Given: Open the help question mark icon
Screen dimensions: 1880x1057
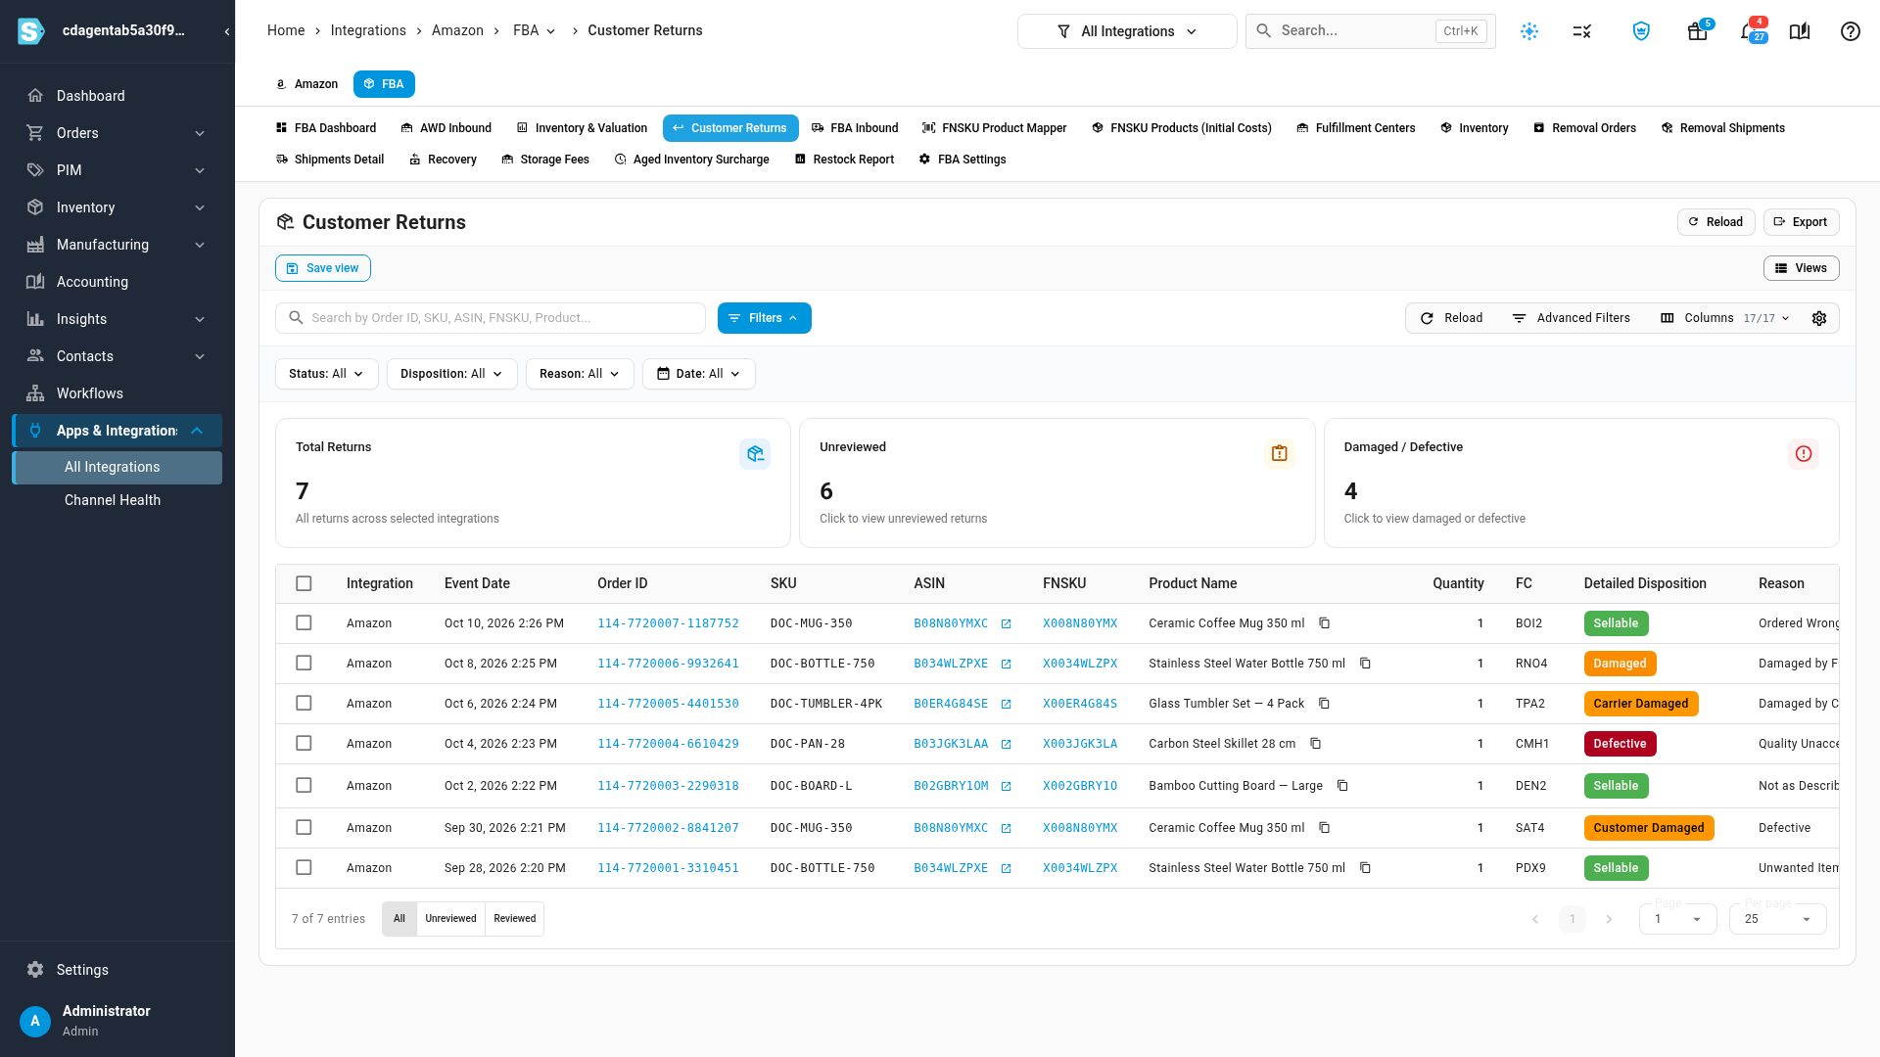Looking at the screenshot, I should (1850, 31).
